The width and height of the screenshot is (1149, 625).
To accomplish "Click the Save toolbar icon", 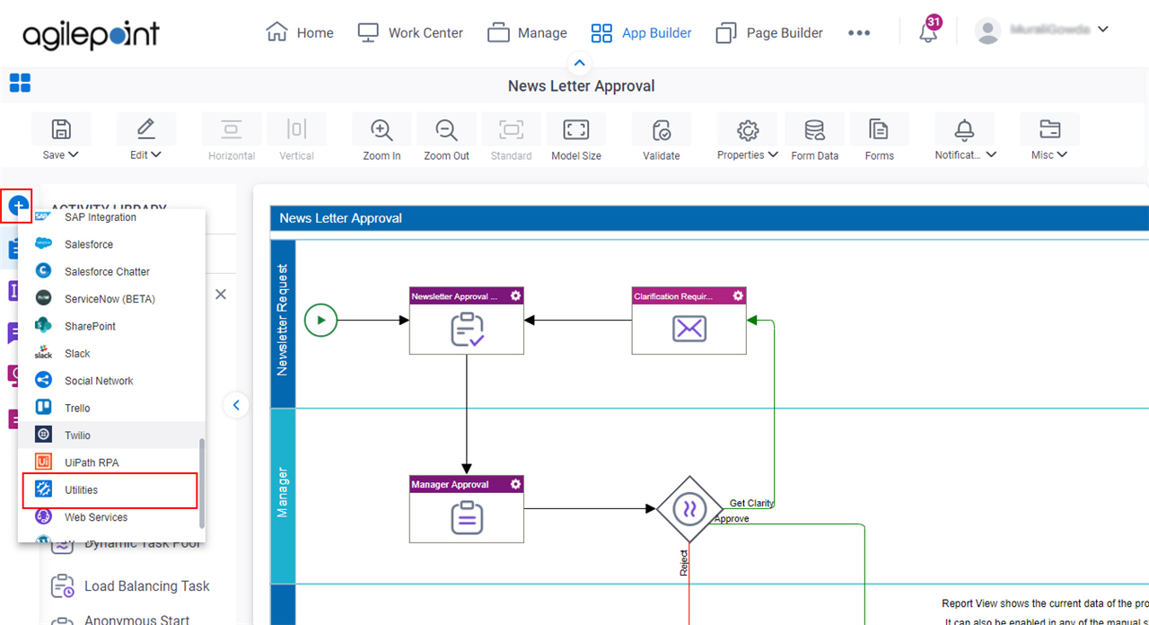I will pos(61,129).
